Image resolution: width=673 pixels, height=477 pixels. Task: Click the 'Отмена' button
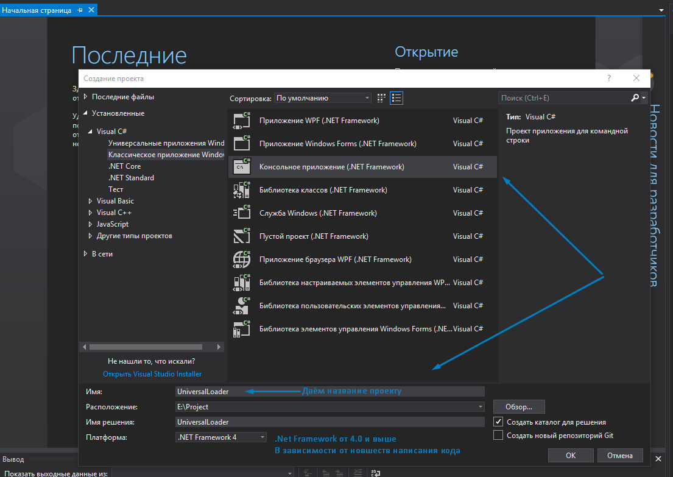[x=620, y=456]
